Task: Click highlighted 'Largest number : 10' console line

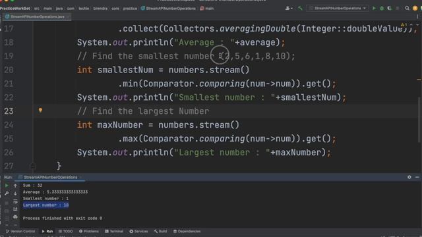Action: pyautogui.click(x=45, y=205)
